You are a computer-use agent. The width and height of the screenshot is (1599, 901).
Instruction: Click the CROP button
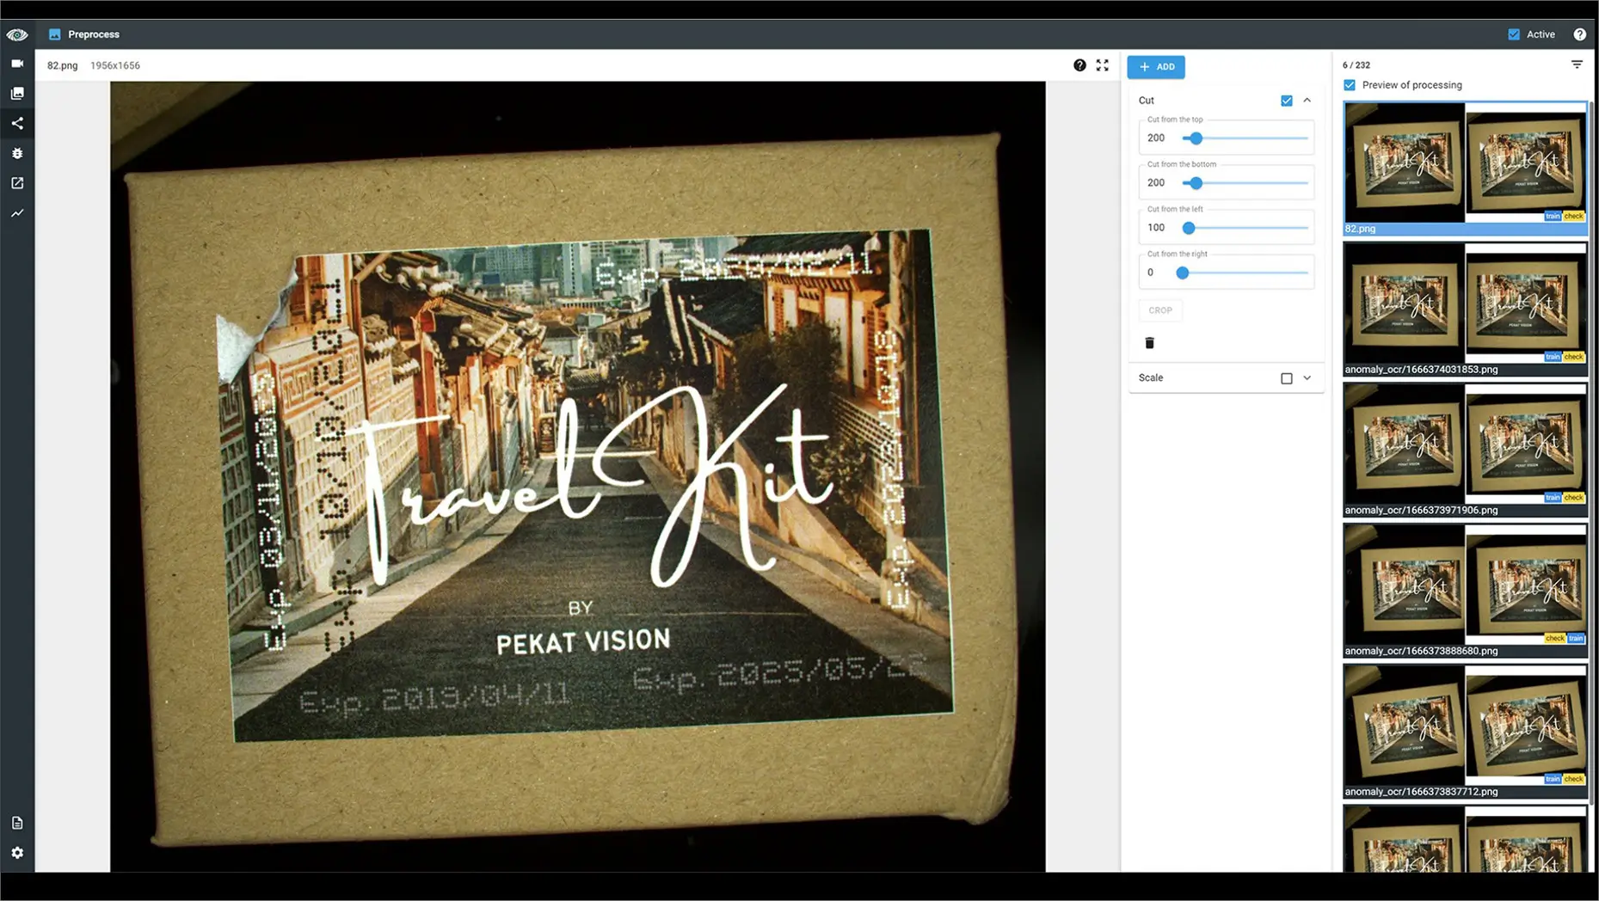[1160, 310]
